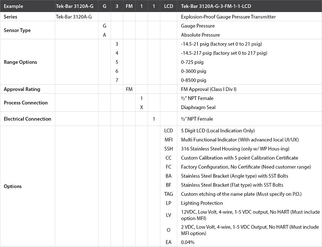Select 'Custom Calibration with 5 point Calibration Certificate'
The width and height of the screenshot is (322, 247).
point(239,158)
